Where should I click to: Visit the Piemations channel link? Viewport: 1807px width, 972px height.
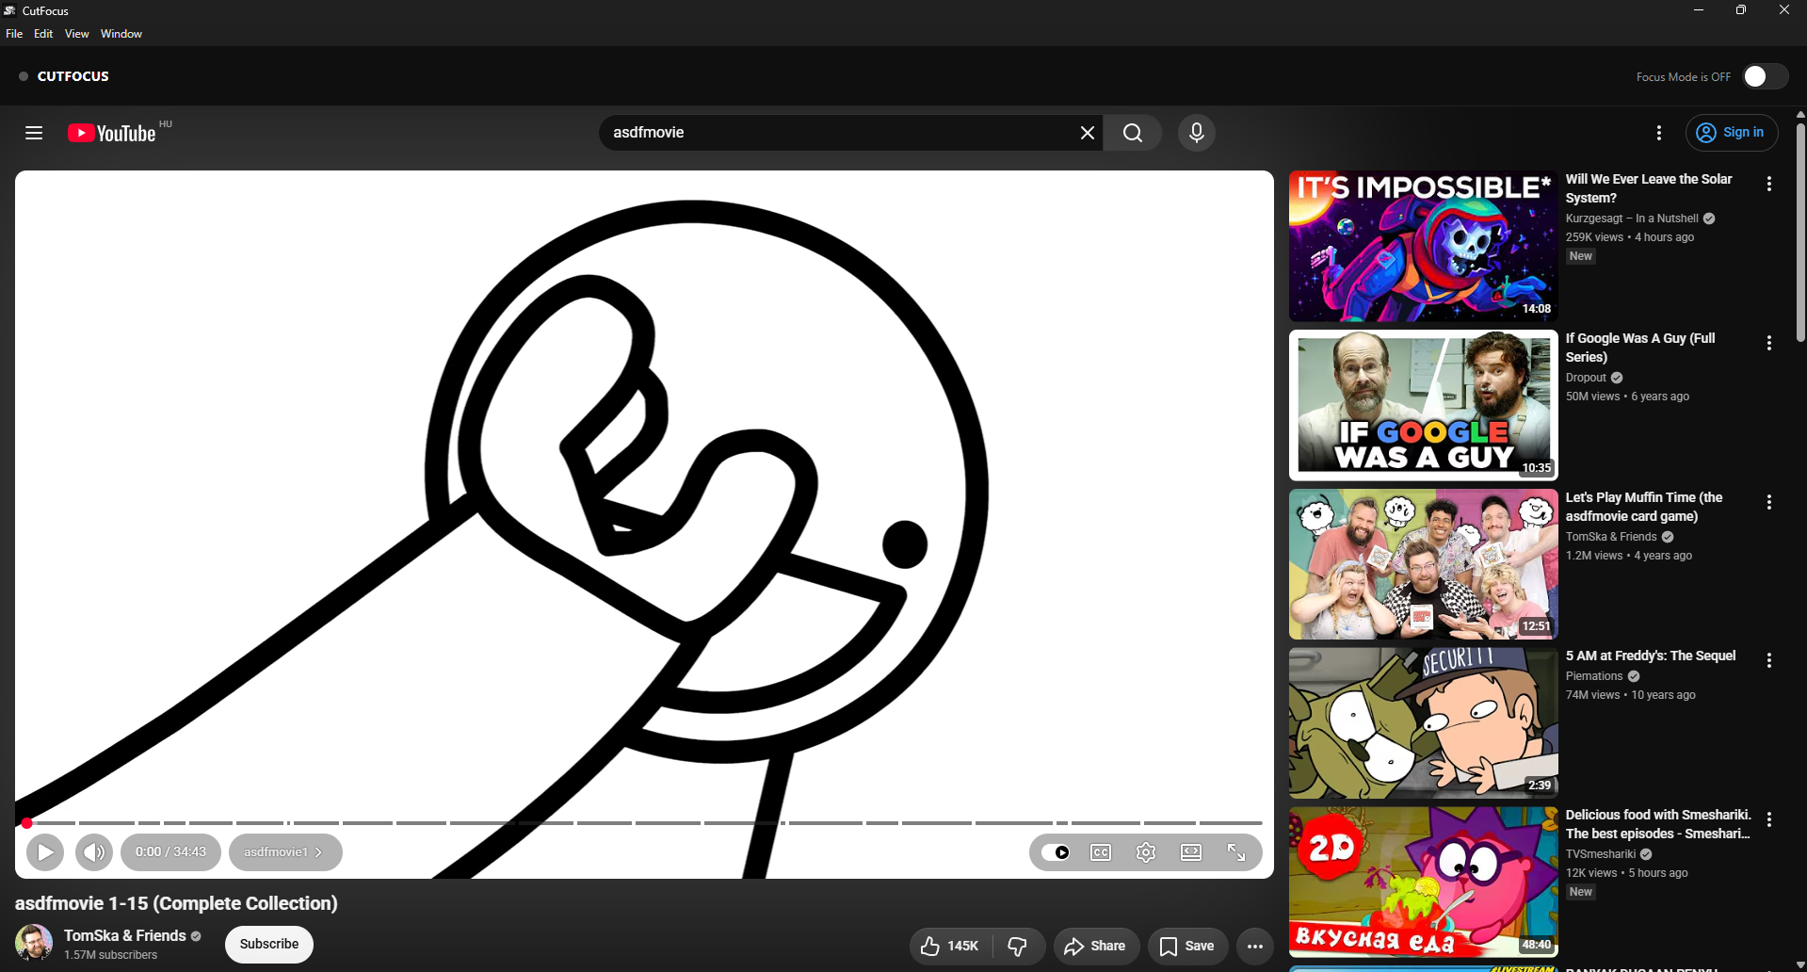[1594, 676]
